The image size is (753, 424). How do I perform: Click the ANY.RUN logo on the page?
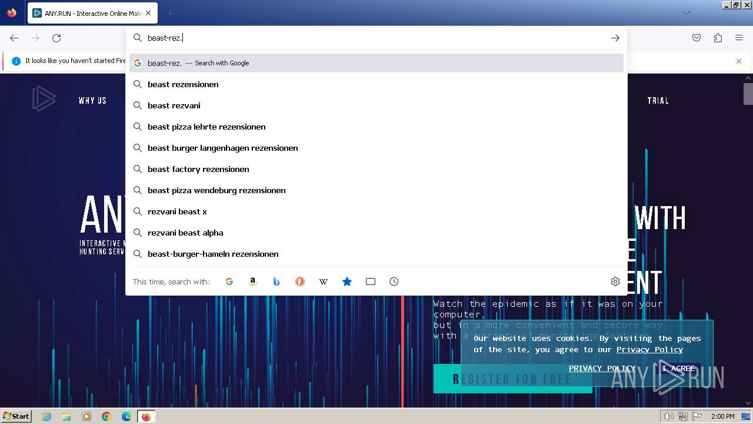click(44, 99)
